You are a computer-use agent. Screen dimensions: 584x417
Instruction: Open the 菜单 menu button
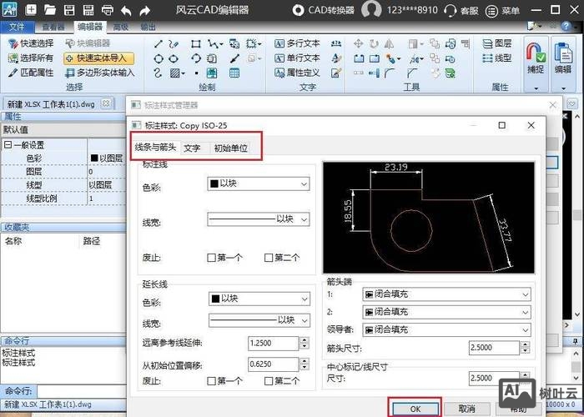[502, 10]
